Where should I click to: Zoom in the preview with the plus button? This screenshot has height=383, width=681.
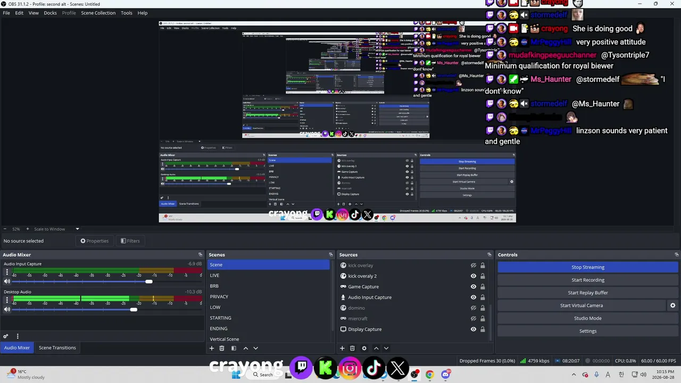click(28, 229)
